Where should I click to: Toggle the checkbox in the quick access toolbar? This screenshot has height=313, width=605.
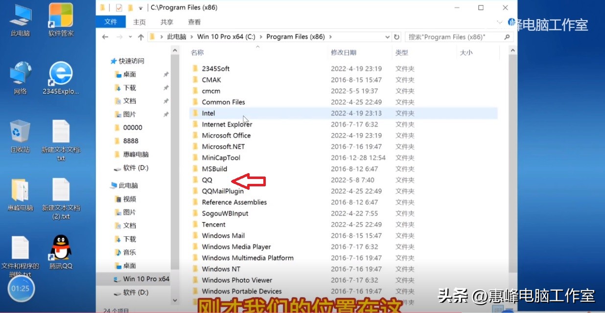click(118, 7)
